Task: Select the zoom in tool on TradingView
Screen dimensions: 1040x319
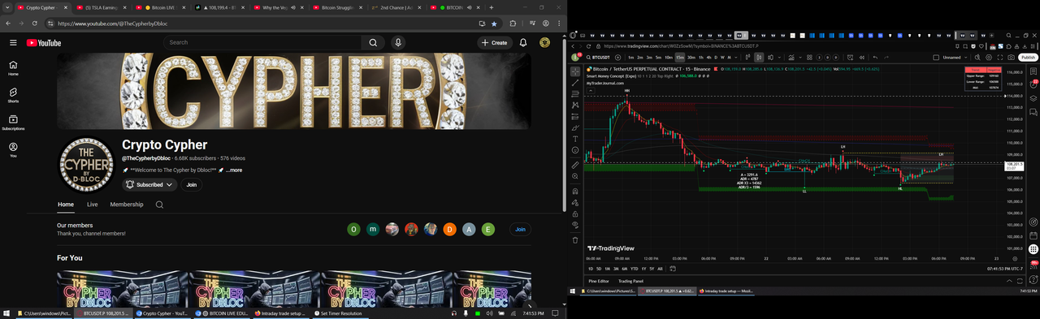Action: 575,175
